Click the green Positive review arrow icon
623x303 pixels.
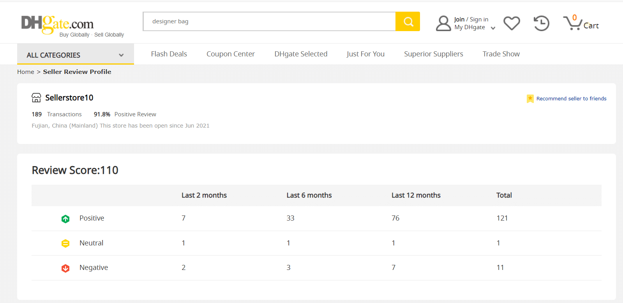pos(65,219)
